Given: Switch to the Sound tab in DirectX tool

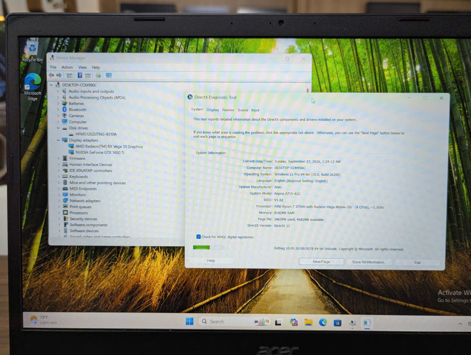Looking at the screenshot, I should click(243, 110).
